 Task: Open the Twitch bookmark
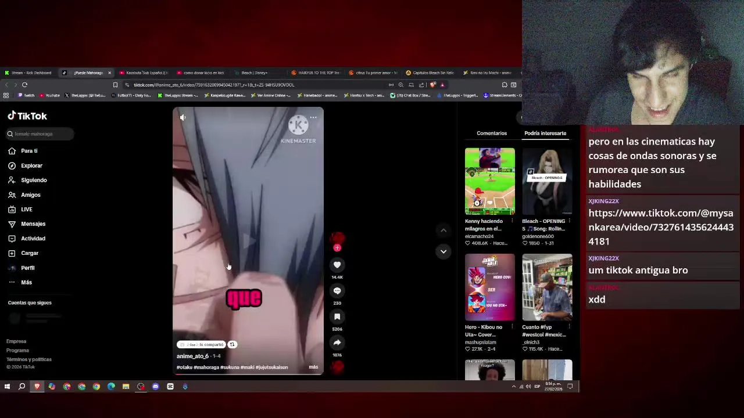tap(26, 95)
